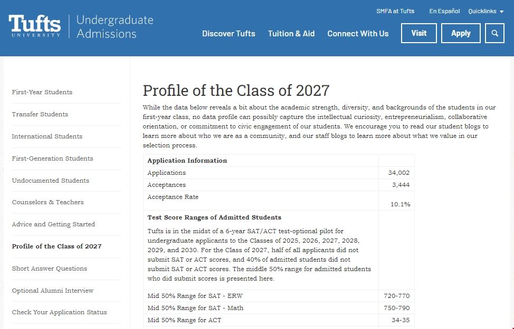
Task: Click the search magnifier icon
Action: (494, 33)
